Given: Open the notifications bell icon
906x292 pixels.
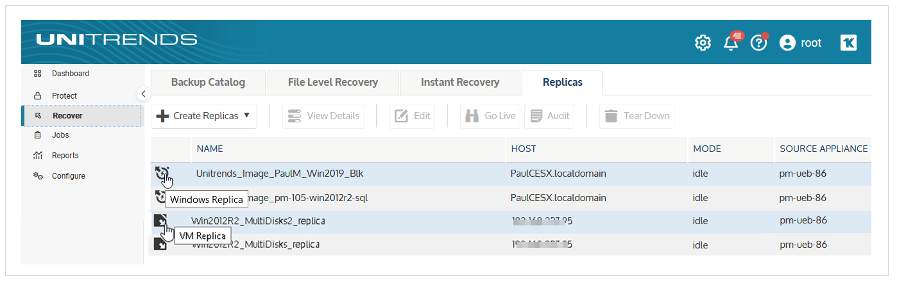Looking at the screenshot, I should (731, 42).
